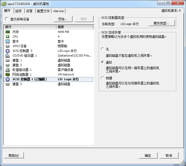Click the VMCI 设备 device icon

[8, 46]
